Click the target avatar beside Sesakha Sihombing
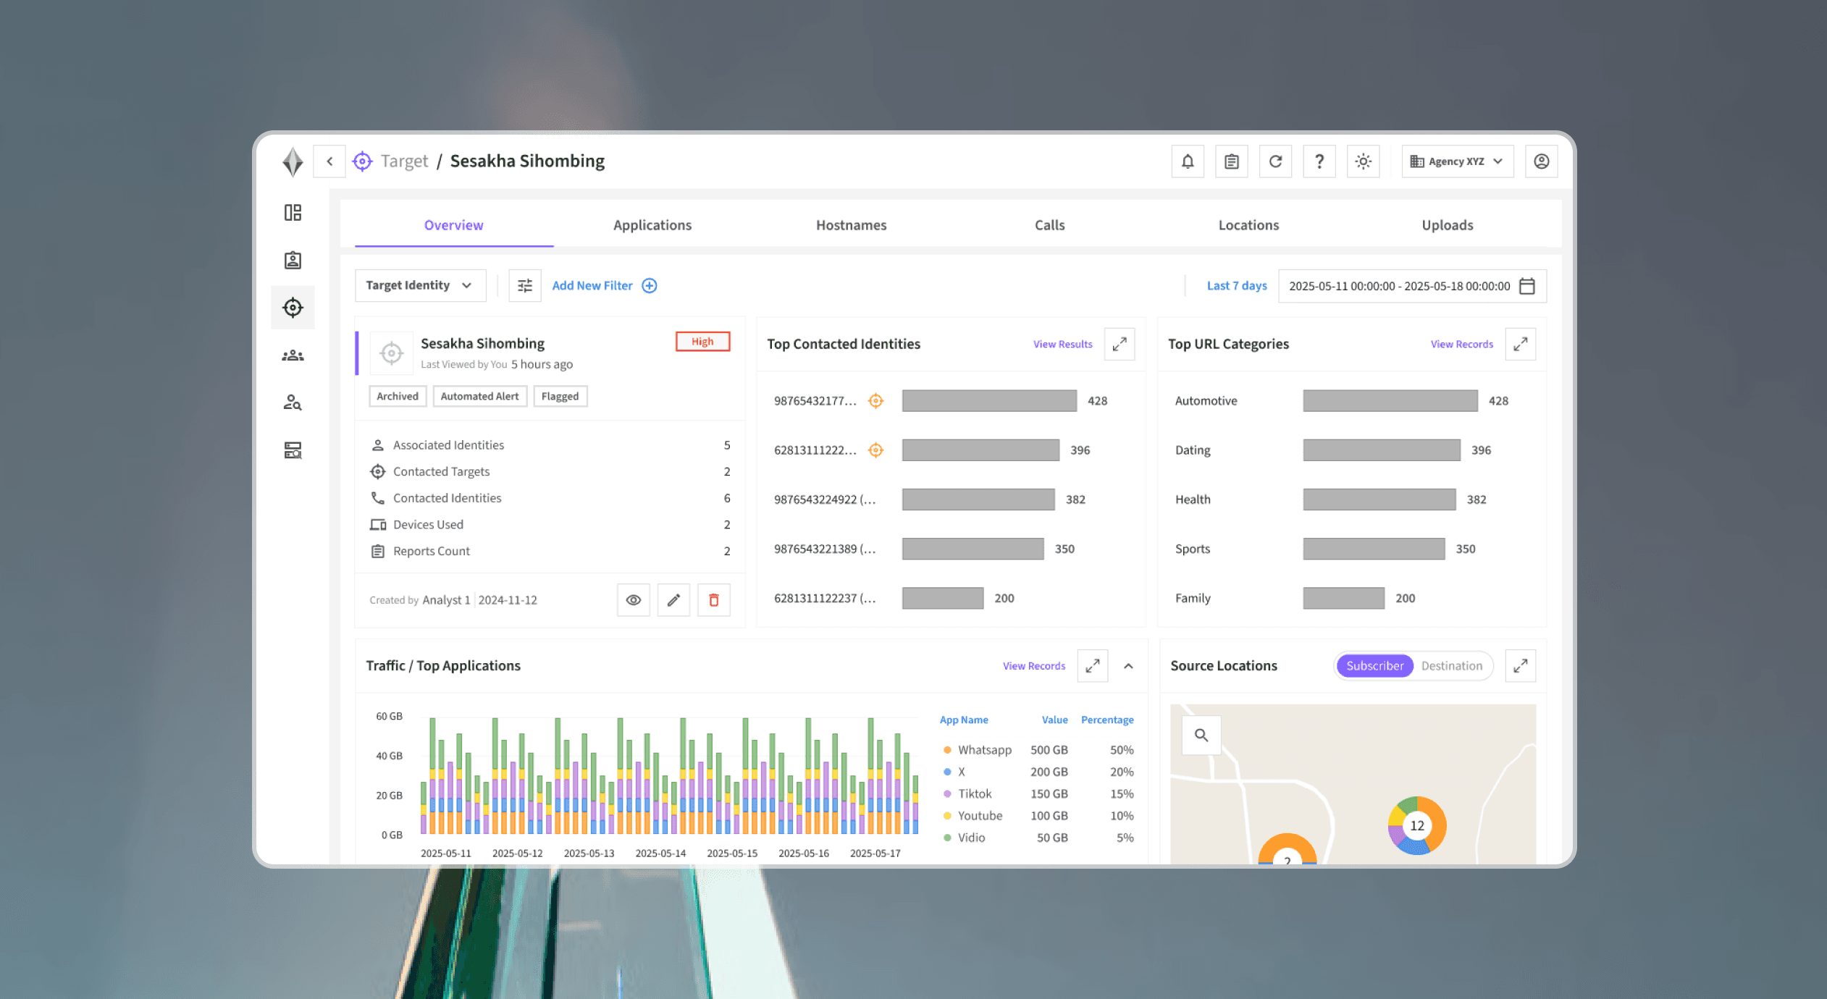1827x999 pixels. tap(391, 353)
